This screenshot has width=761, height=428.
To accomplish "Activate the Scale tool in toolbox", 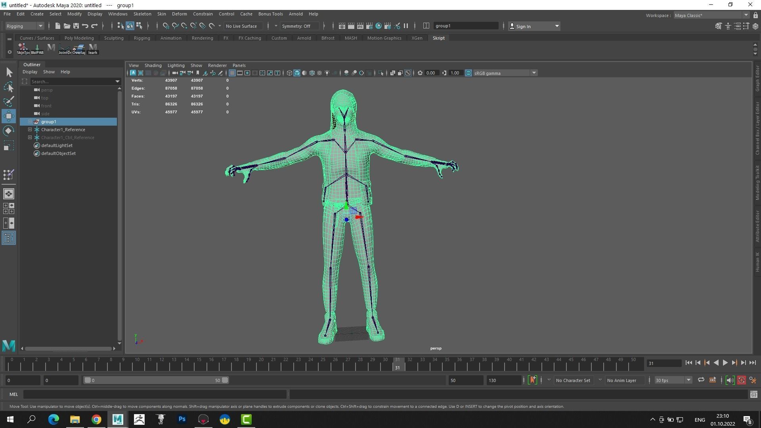I will click(9, 145).
